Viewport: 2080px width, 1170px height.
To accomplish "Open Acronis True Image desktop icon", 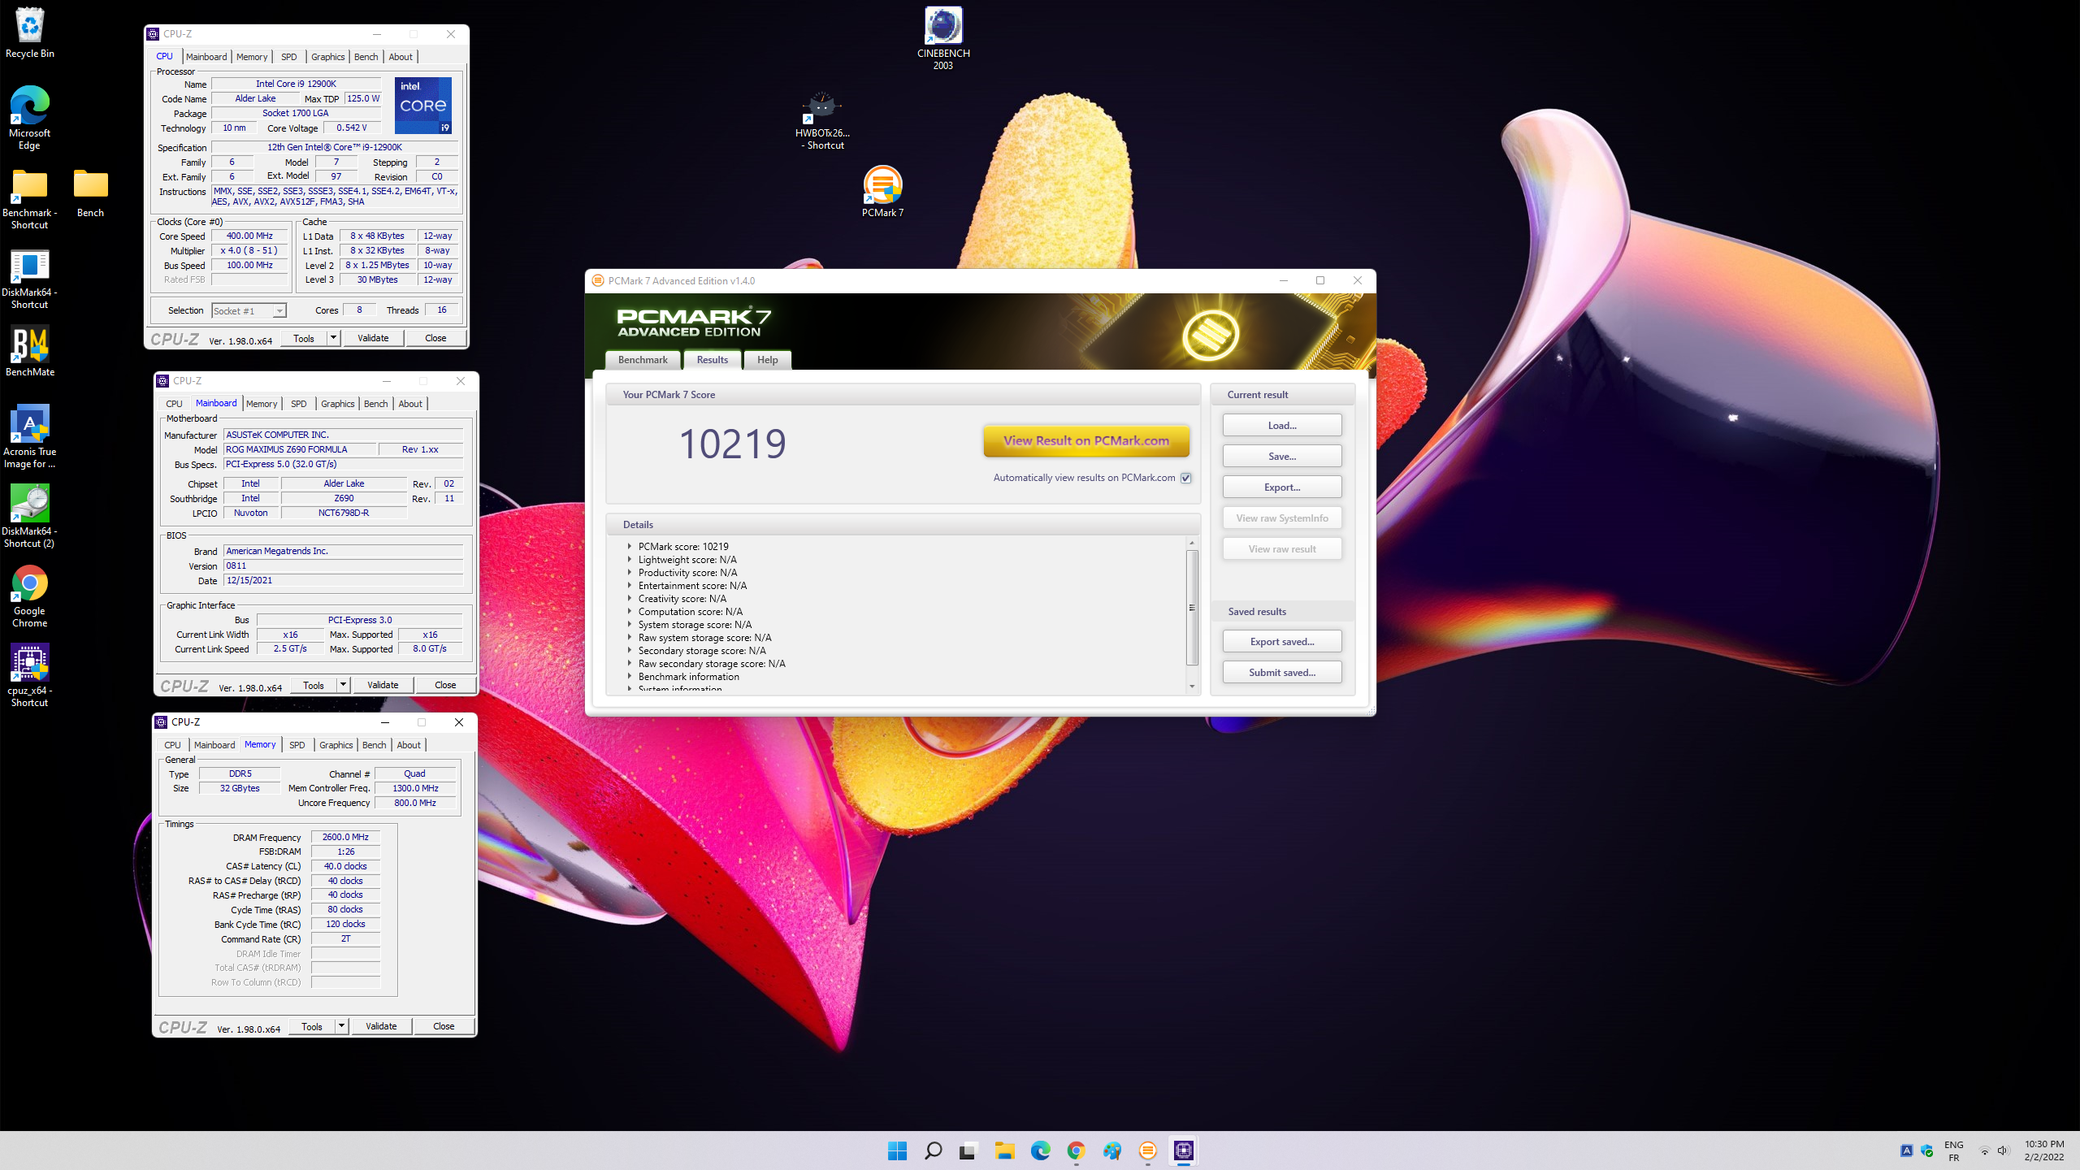I will (30, 436).
